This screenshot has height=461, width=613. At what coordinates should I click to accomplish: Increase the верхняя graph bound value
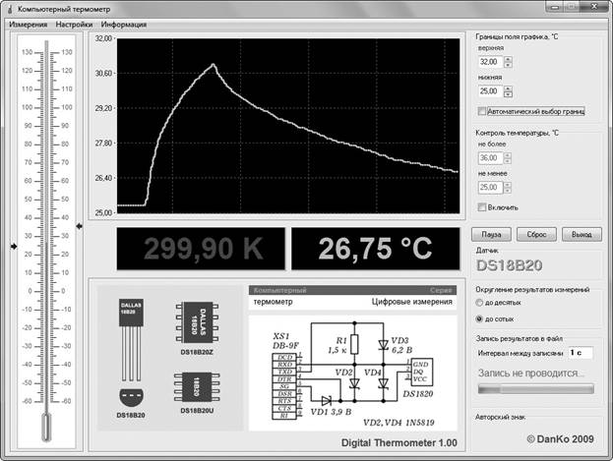508,59
